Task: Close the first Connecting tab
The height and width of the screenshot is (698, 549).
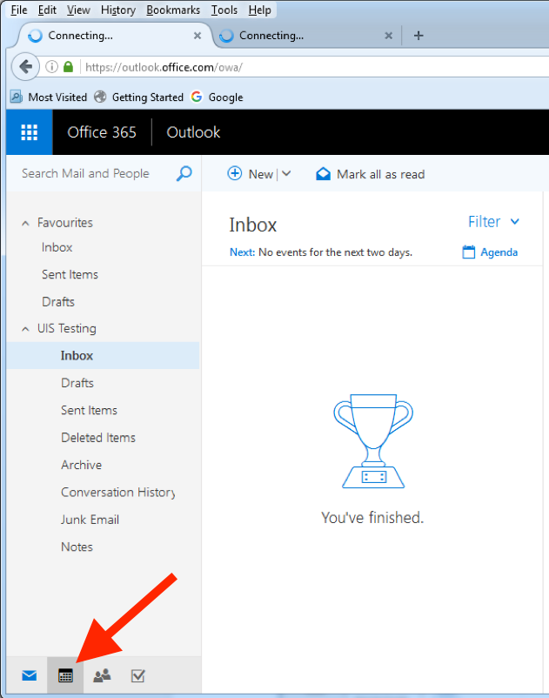Action: tap(198, 36)
